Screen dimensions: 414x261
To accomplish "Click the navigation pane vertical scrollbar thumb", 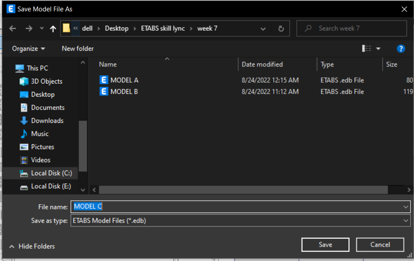I will (x=83, y=146).
